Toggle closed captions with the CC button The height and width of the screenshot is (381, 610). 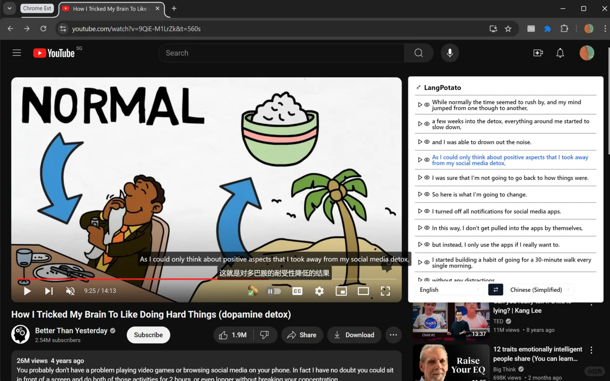point(297,291)
